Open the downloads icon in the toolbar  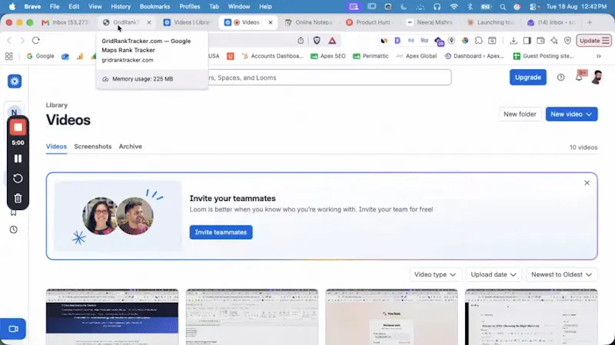[x=514, y=41]
